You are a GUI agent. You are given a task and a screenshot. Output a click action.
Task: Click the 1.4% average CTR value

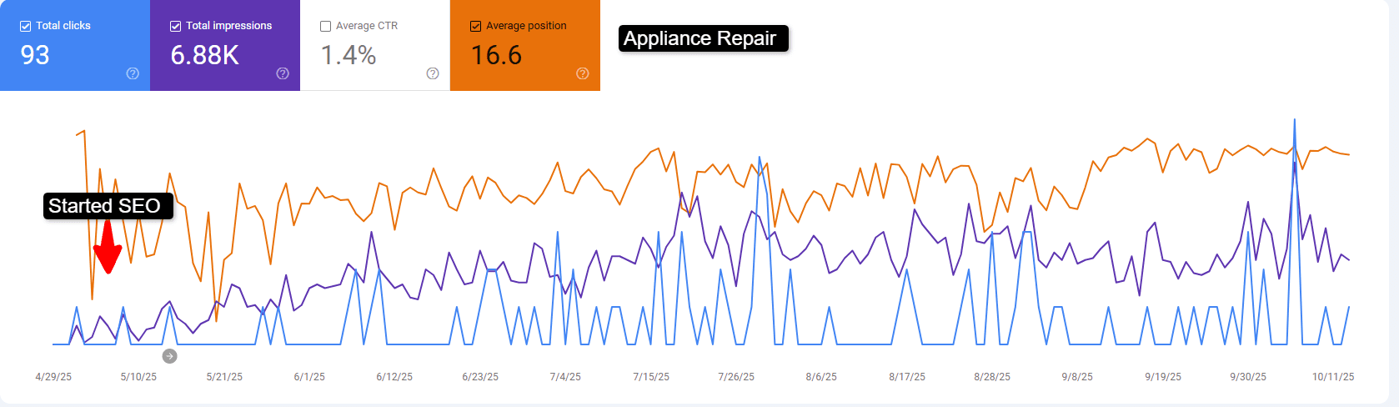[348, 55]
